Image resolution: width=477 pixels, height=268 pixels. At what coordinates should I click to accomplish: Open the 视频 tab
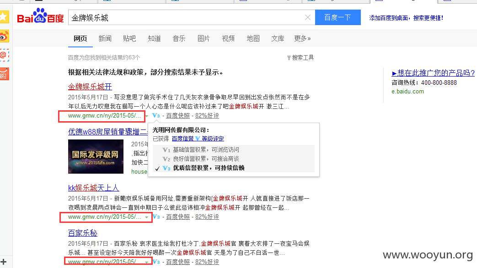[228, 38]
